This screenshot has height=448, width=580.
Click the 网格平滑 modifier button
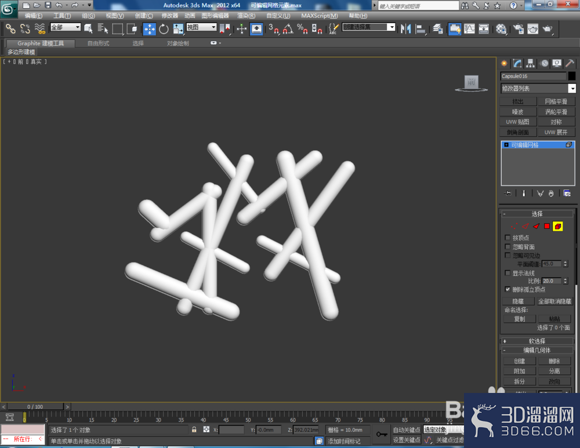[556, 101]
